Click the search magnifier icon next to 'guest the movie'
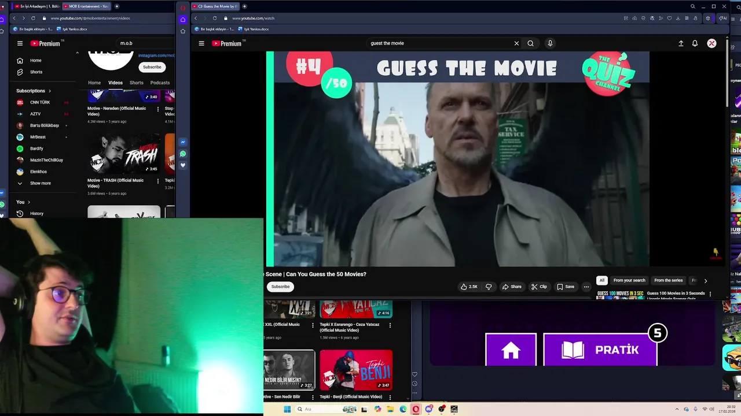 (530, 43)
